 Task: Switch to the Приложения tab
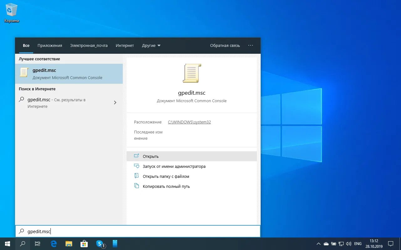coord(50,46)
